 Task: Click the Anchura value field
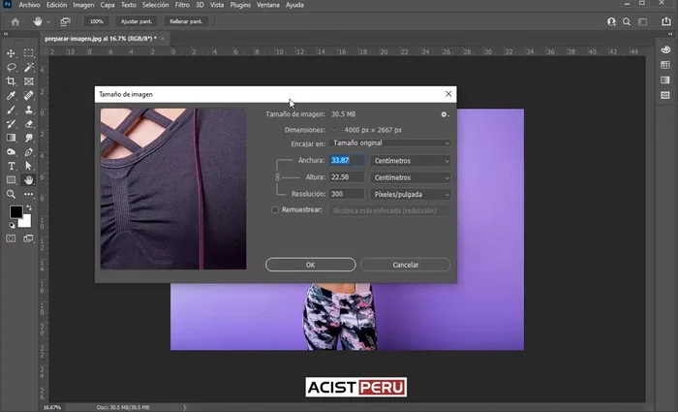(347, 160)
